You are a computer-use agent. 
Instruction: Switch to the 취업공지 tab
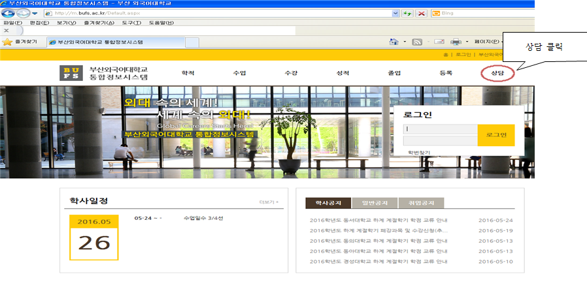click(x=420, y=203)
